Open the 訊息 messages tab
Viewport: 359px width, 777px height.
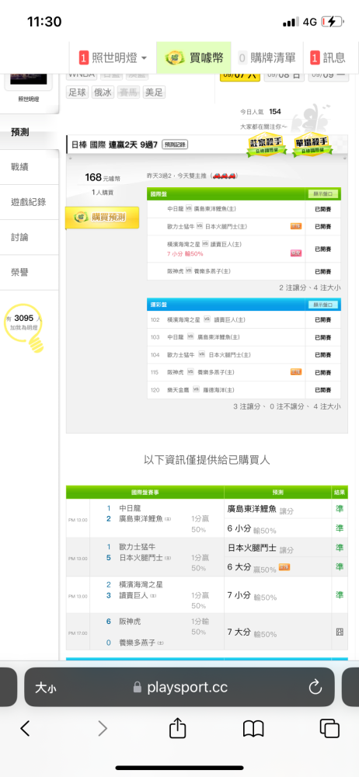click(328, 57)
